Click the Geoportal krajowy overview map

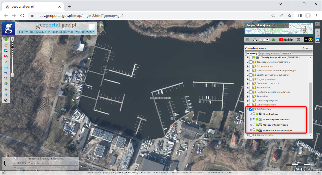coord(279,28)
